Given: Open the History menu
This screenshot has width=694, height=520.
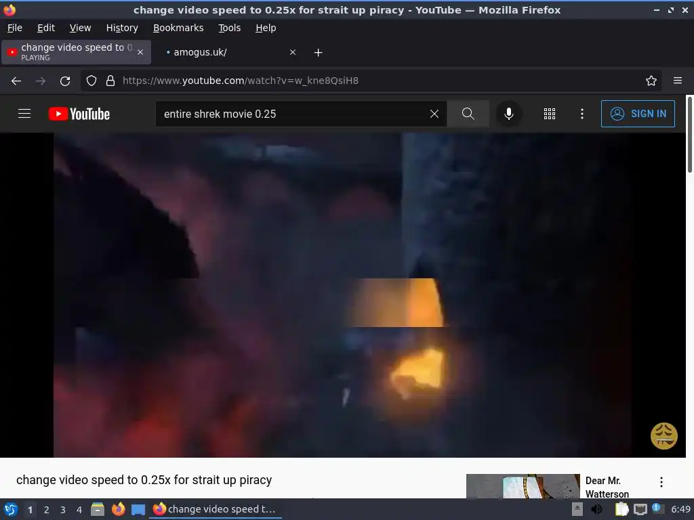Looking at the screenshot, I should click(x=122, y=28).
